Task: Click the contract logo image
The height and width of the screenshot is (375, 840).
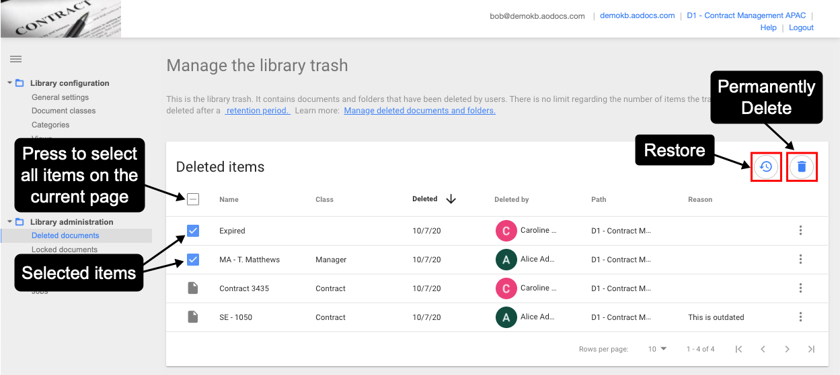Action: coord(61,19)
